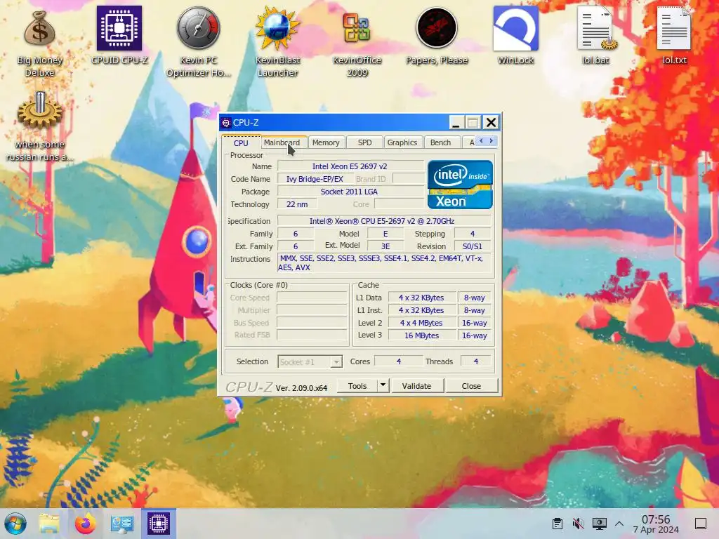Switch to the SPD tab

[x=364, y=142]
